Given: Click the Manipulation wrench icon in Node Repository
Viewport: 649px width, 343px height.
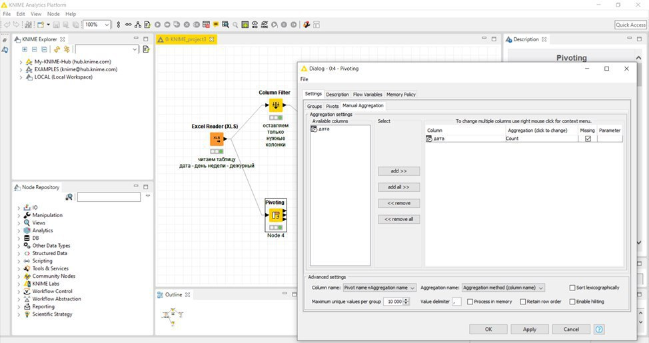Looking at the screenshot, I should point(27,215).
